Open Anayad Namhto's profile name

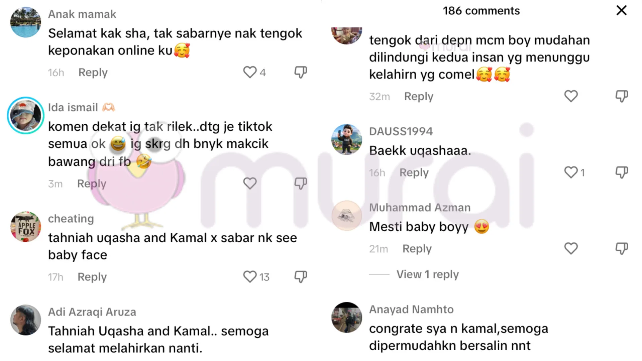click(411, 310)
